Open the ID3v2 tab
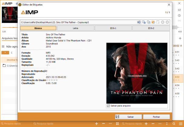 click(x=151, y=28)
